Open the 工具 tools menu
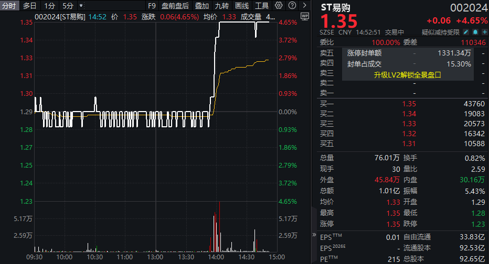Image resolution: width=489 pixels, height=264 pixels. coord(262,6)
